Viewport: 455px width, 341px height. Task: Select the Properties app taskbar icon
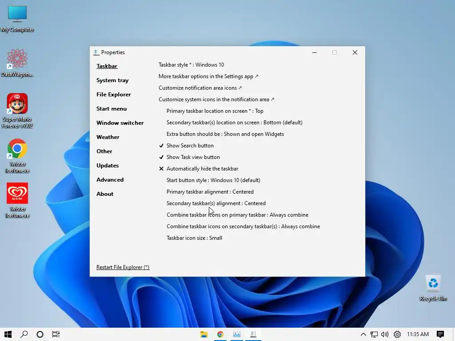253,334
